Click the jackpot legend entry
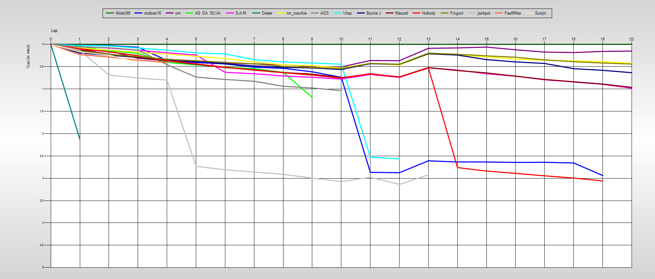Image resolution: width=655 pixels, height=279 pixels. (484, 13)
